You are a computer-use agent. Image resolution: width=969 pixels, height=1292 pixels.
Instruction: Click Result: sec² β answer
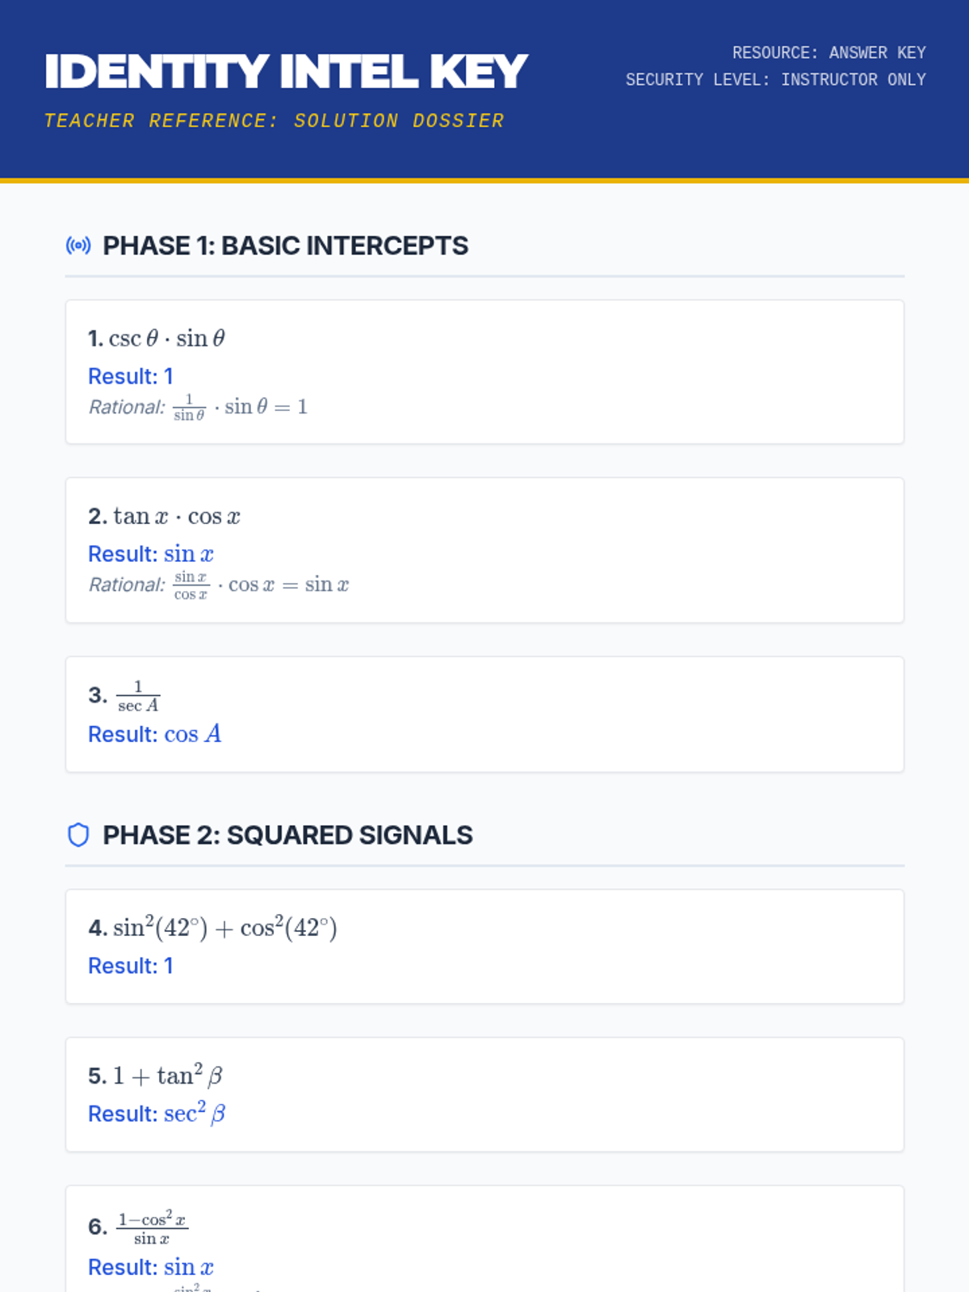tap(157, 1114)
